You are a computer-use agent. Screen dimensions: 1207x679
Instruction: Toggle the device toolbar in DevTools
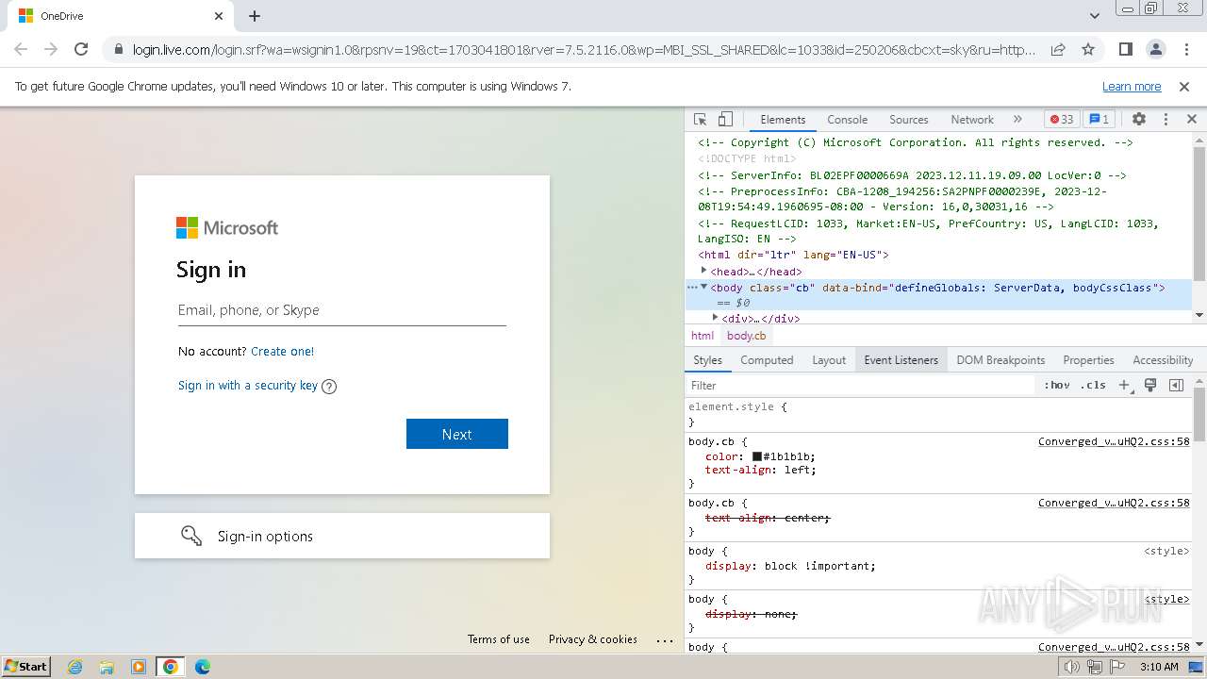(725, 120)
